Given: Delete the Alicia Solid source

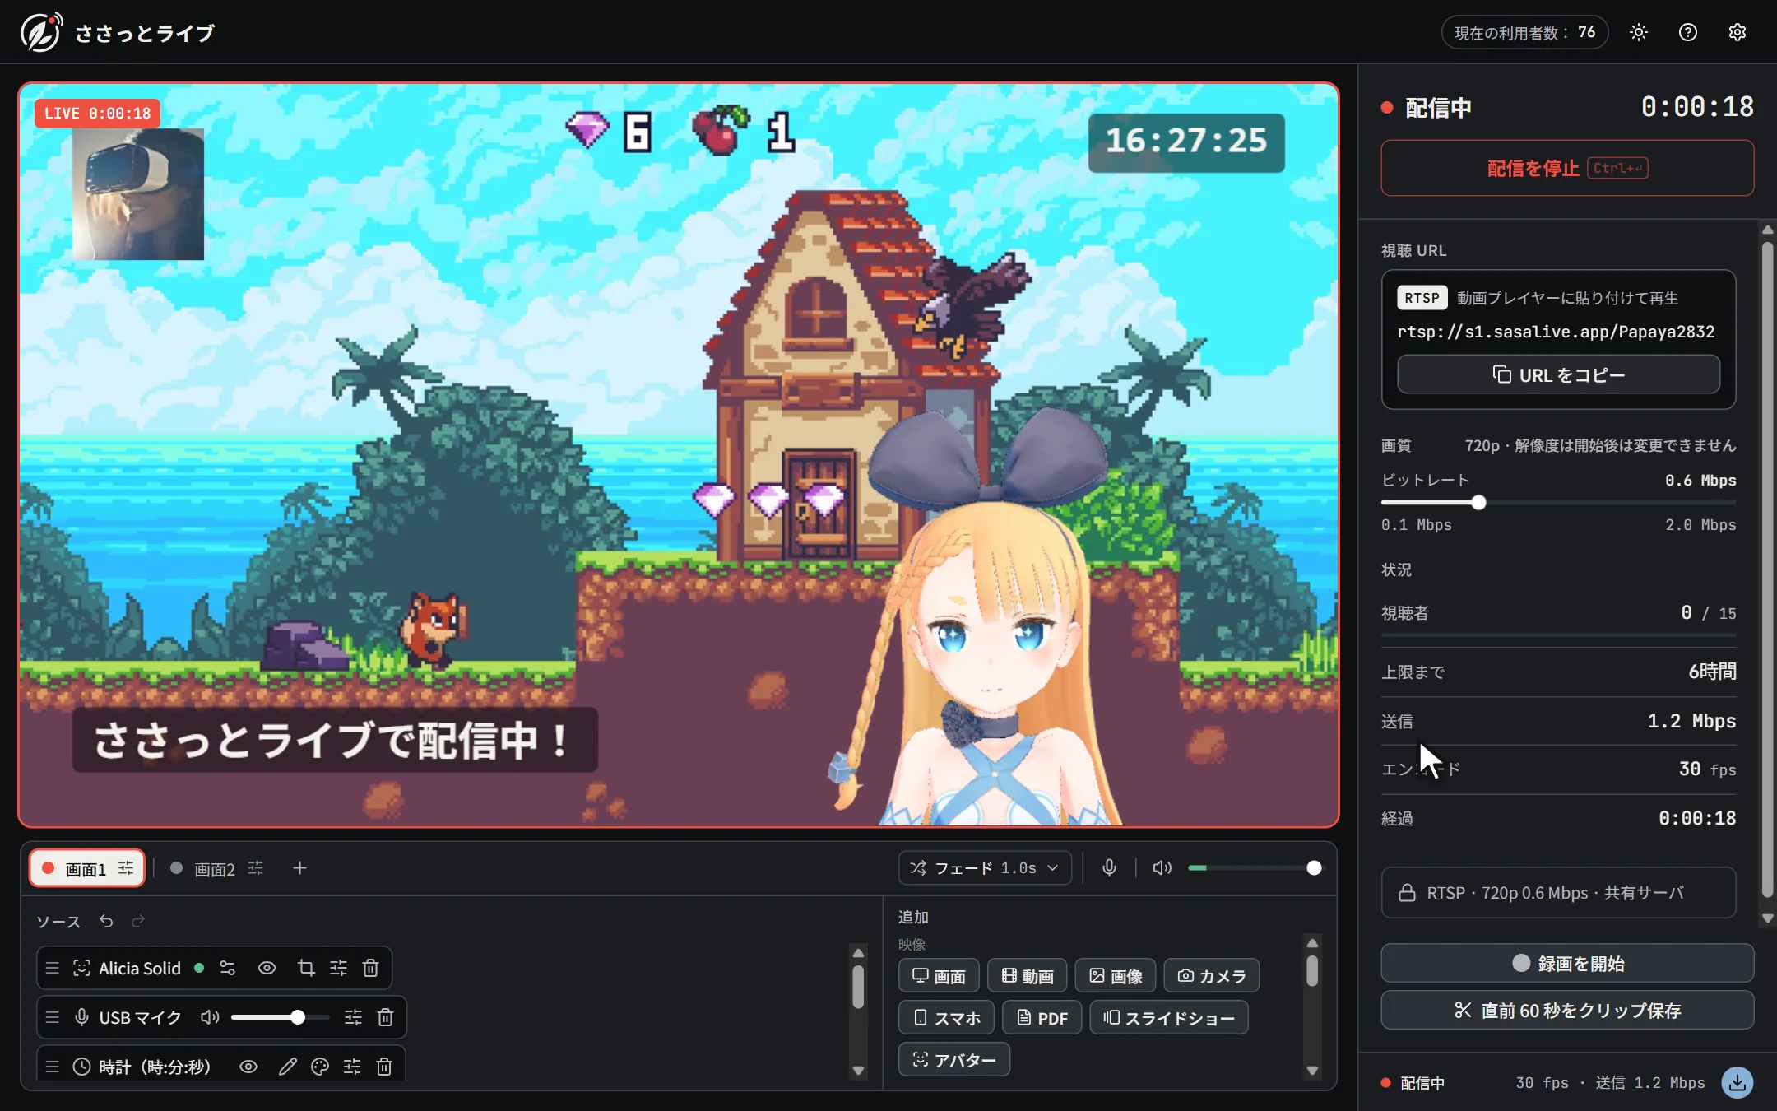Looking at the screenshot, I should coord(370,968).
